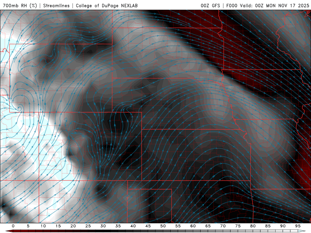Click the "5" color scale label
This screenshot has height=233, width=311.
tap(28, 226)
